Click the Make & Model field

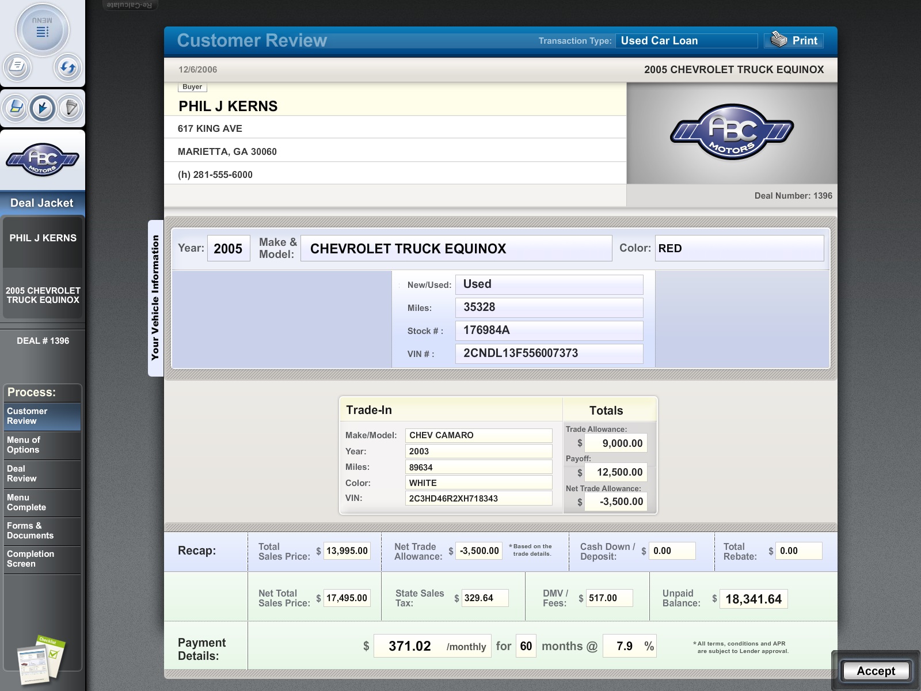(456, 249)
